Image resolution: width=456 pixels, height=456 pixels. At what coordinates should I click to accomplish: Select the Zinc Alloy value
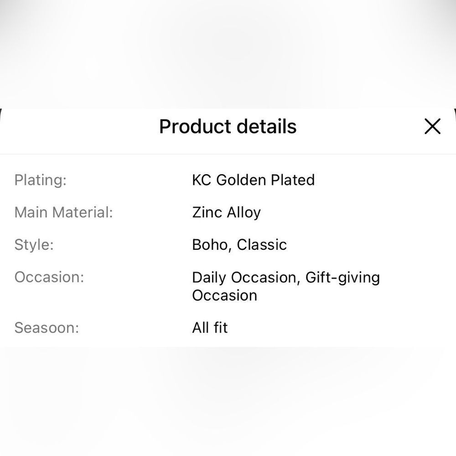226,212
